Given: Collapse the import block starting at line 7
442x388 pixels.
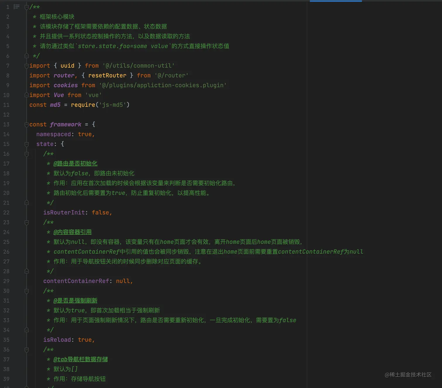Looking at the screenshot, I should pos(27,66).
